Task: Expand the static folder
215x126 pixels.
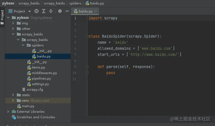Action: click(x=13, y=95)
